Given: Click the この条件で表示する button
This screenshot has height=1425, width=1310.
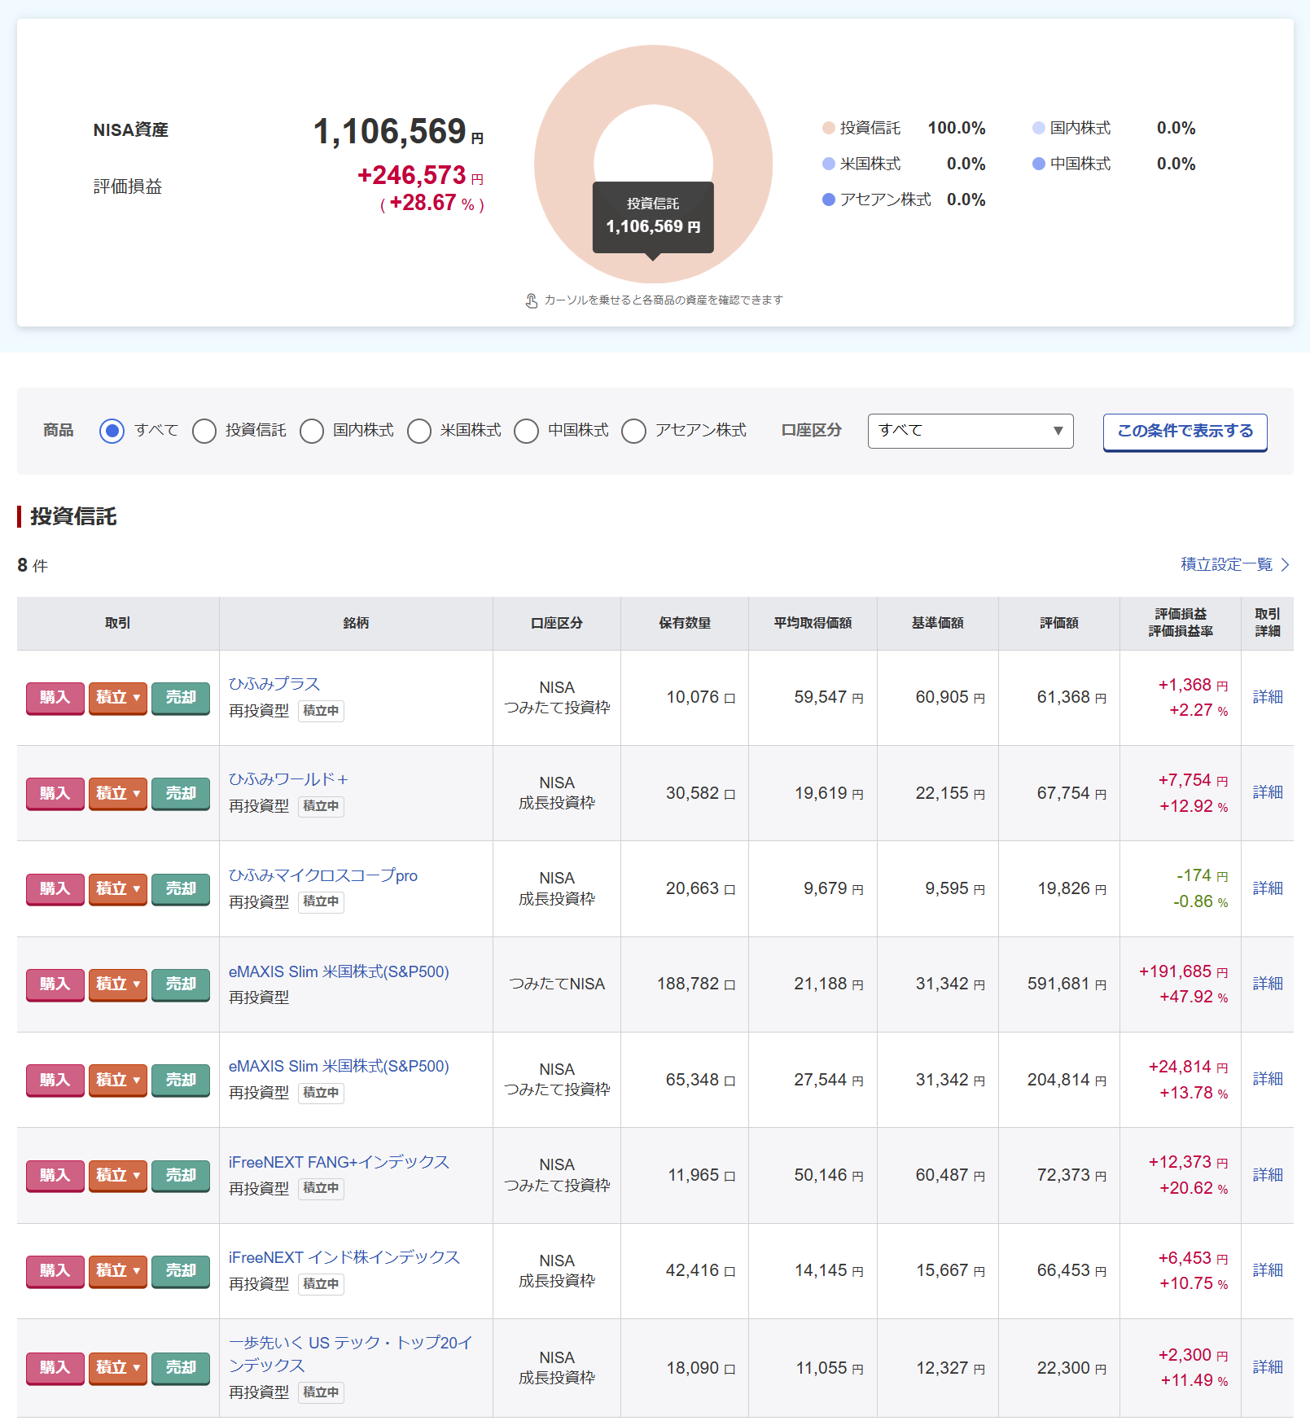Looking at the screenshot, I should click(x=1185, y=432).
